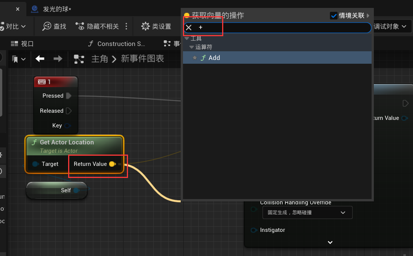Collapse the 运算符 subcategory
The height and width of the screenshot is (256, 413).
pos(192,47)
